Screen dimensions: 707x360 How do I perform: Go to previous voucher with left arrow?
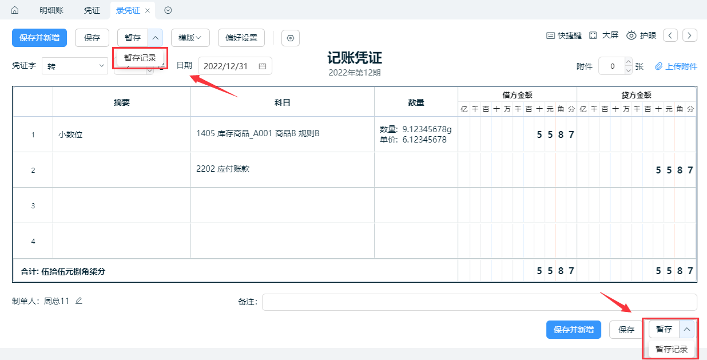click(x=670, y=35)
